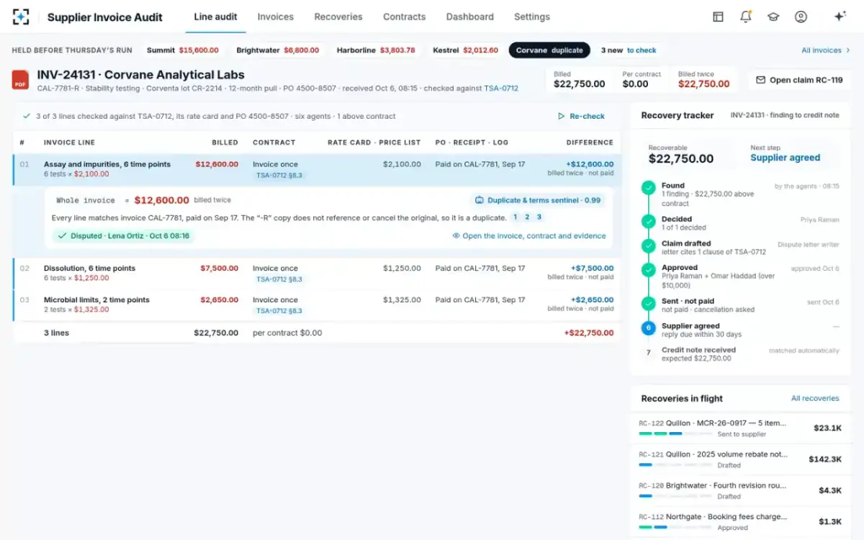The height and width of the screenshot is (540, 864).
Task: Click the Duplicate & terms sentinel · 0.99 chip
Action: 538,200
